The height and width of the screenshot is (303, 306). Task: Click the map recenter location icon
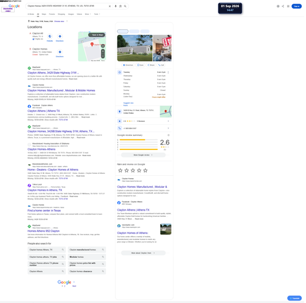coord(103,46)
